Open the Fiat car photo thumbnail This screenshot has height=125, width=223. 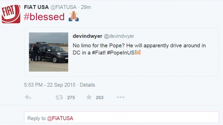[48, 52]
